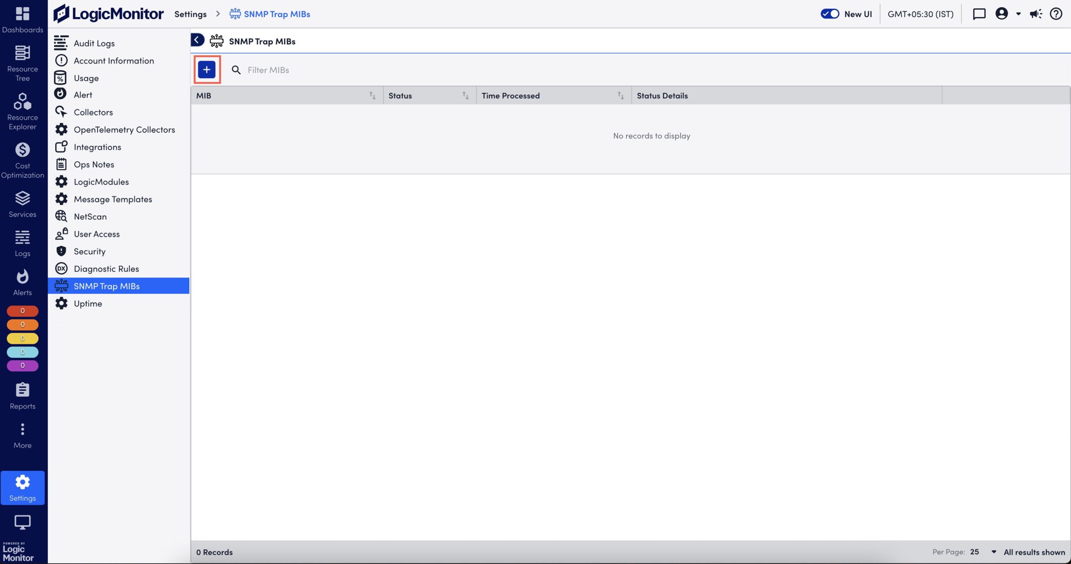The width and height of the screenshot is (1071, 564).
Task: Click Powered by LogicMonitor footer logo
Action: pos(18,551)
